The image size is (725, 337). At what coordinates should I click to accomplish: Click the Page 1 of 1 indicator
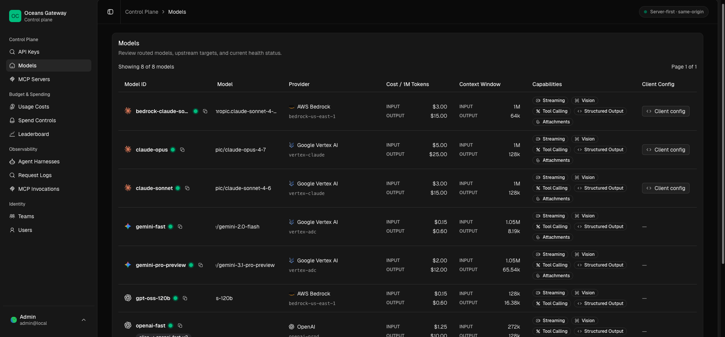(684, 67)
